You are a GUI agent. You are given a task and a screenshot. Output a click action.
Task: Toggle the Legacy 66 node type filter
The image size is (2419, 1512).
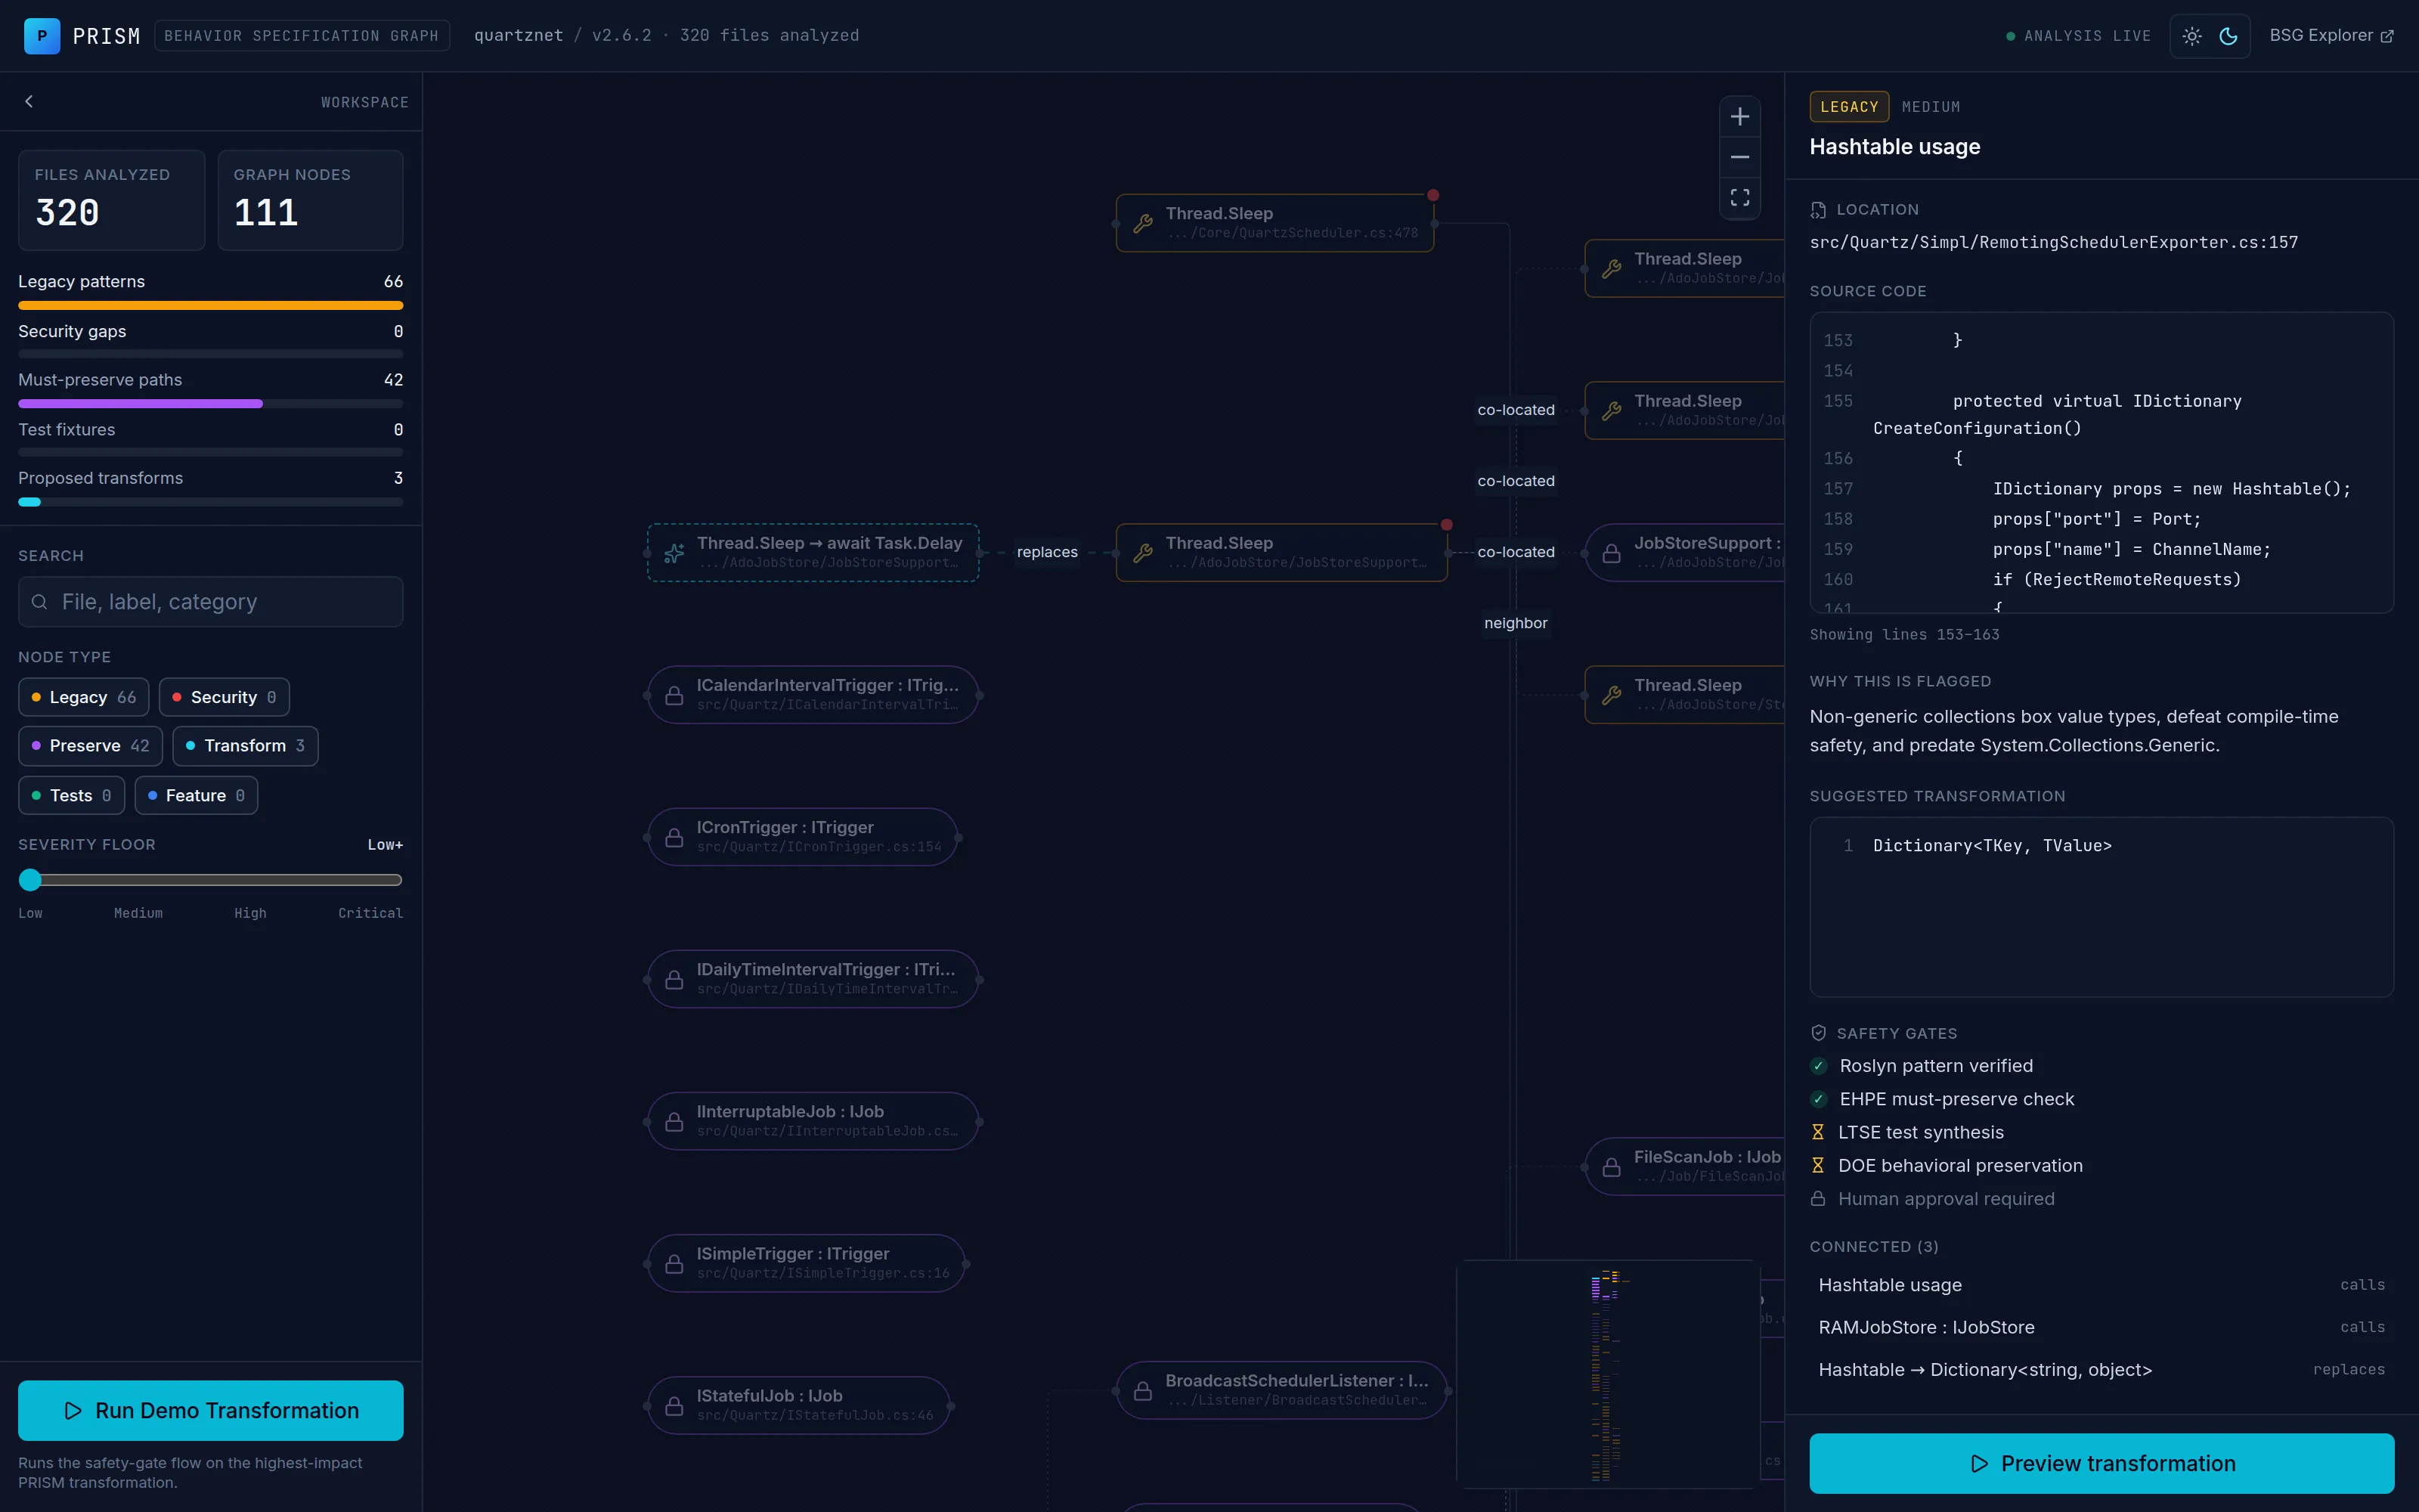84,697
